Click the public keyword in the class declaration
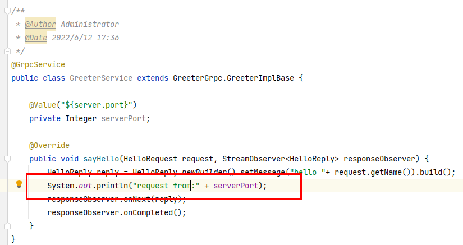This screenshot has height=245, width=463. pyautogui.click(x=25, y=78)
